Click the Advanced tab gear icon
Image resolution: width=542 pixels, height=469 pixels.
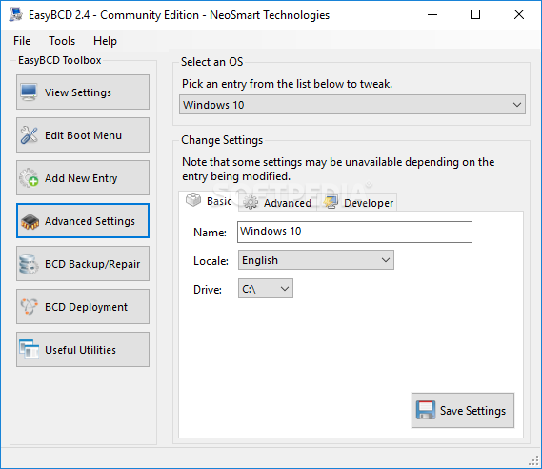click(251, 203)
